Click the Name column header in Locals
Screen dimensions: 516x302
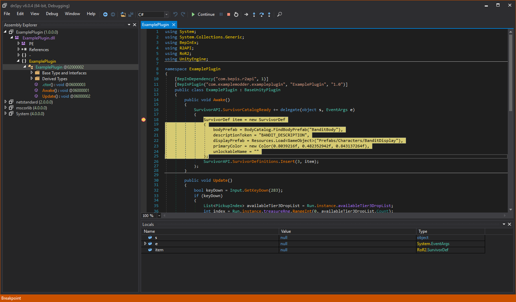coord(210,231)
